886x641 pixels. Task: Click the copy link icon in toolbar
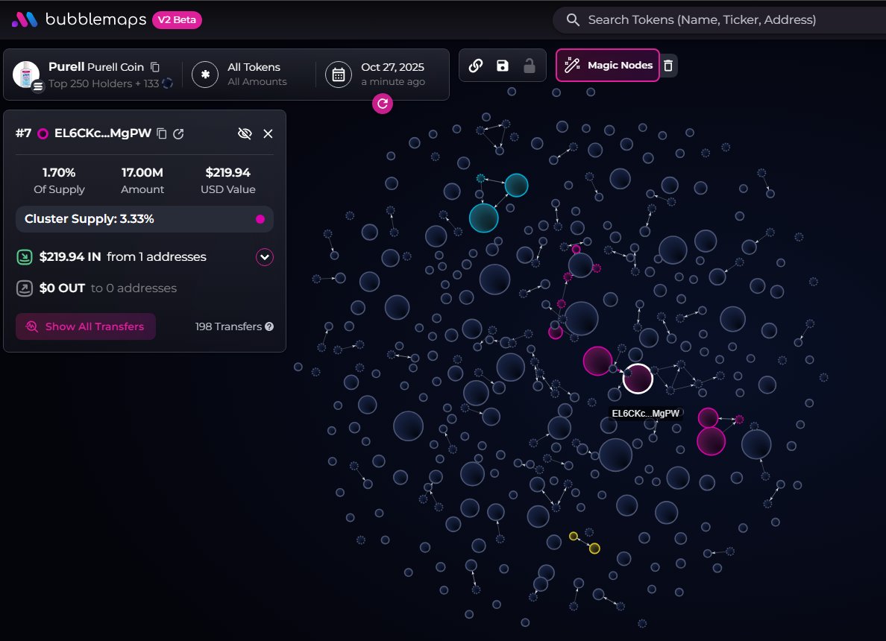[475, 66]
